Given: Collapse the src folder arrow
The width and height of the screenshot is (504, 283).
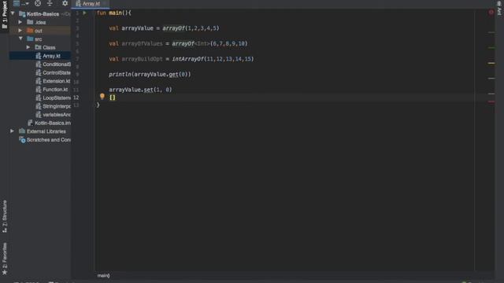Looking at the screenshot, I should coord(20,39).
